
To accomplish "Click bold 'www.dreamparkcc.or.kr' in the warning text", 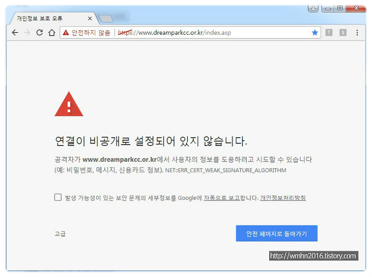I will [120, 159].
